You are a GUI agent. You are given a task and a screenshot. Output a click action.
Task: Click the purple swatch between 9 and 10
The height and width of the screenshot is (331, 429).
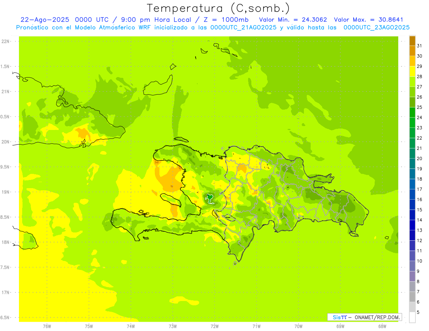[x=413, y=266]
